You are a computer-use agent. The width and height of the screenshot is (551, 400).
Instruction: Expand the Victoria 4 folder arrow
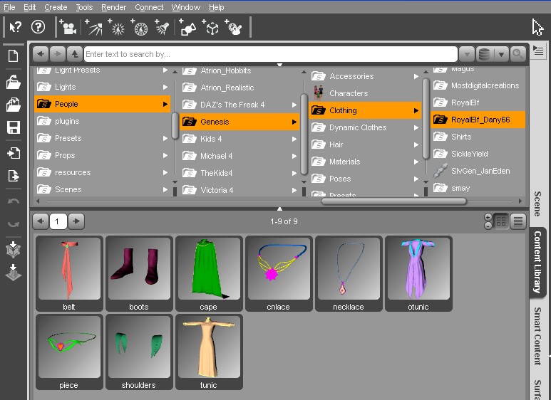[294, 190]
